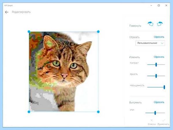Apply edits with the Применить button
Screen dimensions: 173x130
point(163,122)
